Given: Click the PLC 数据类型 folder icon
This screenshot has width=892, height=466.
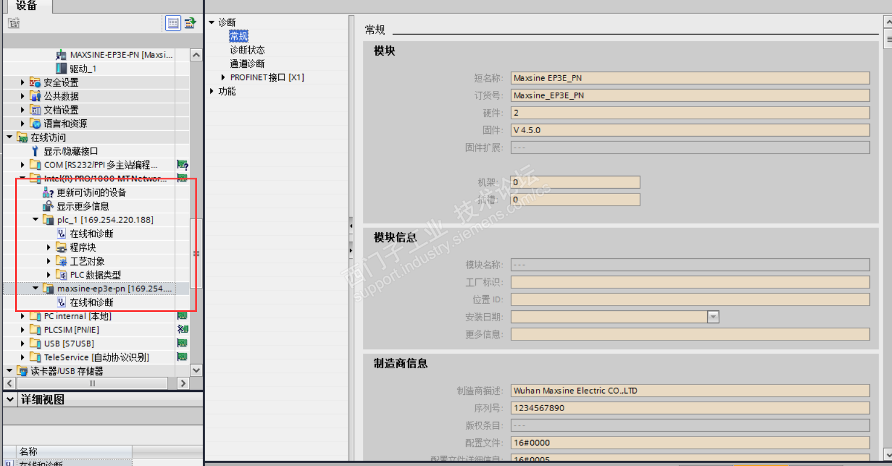Looking at the screenshot, I should [x=61, y=275].
